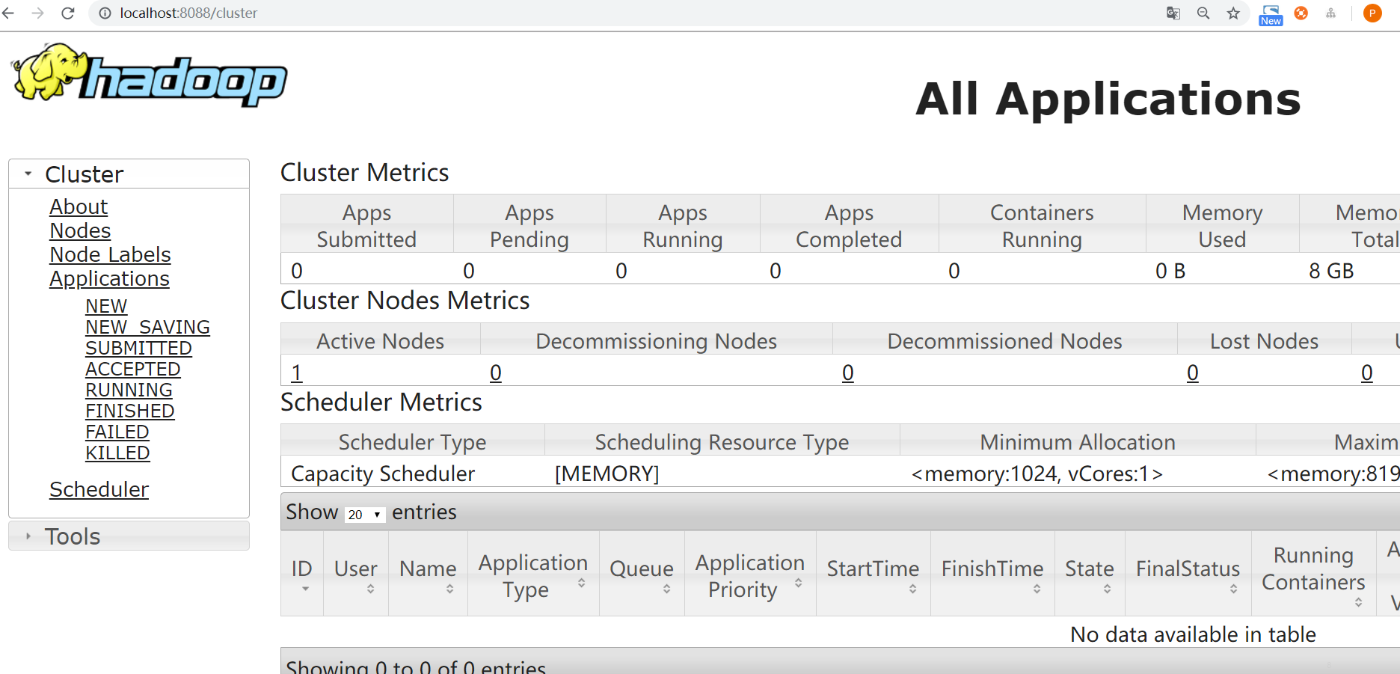Bookmark this page with the star icon

1233,13
